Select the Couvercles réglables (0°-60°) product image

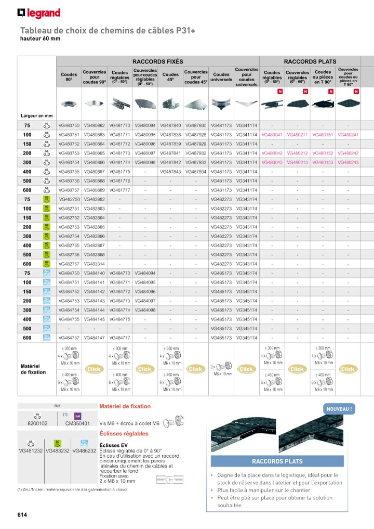click(x=298, y=103)
